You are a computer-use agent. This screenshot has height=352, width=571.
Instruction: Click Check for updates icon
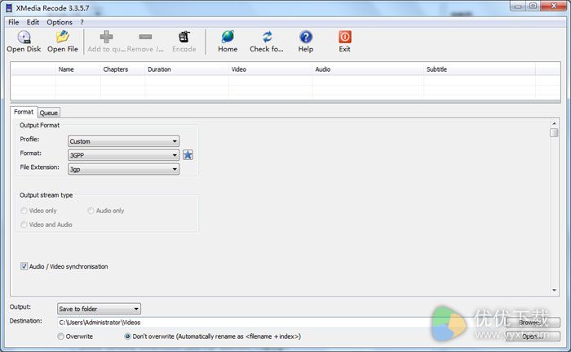[267, 37]
